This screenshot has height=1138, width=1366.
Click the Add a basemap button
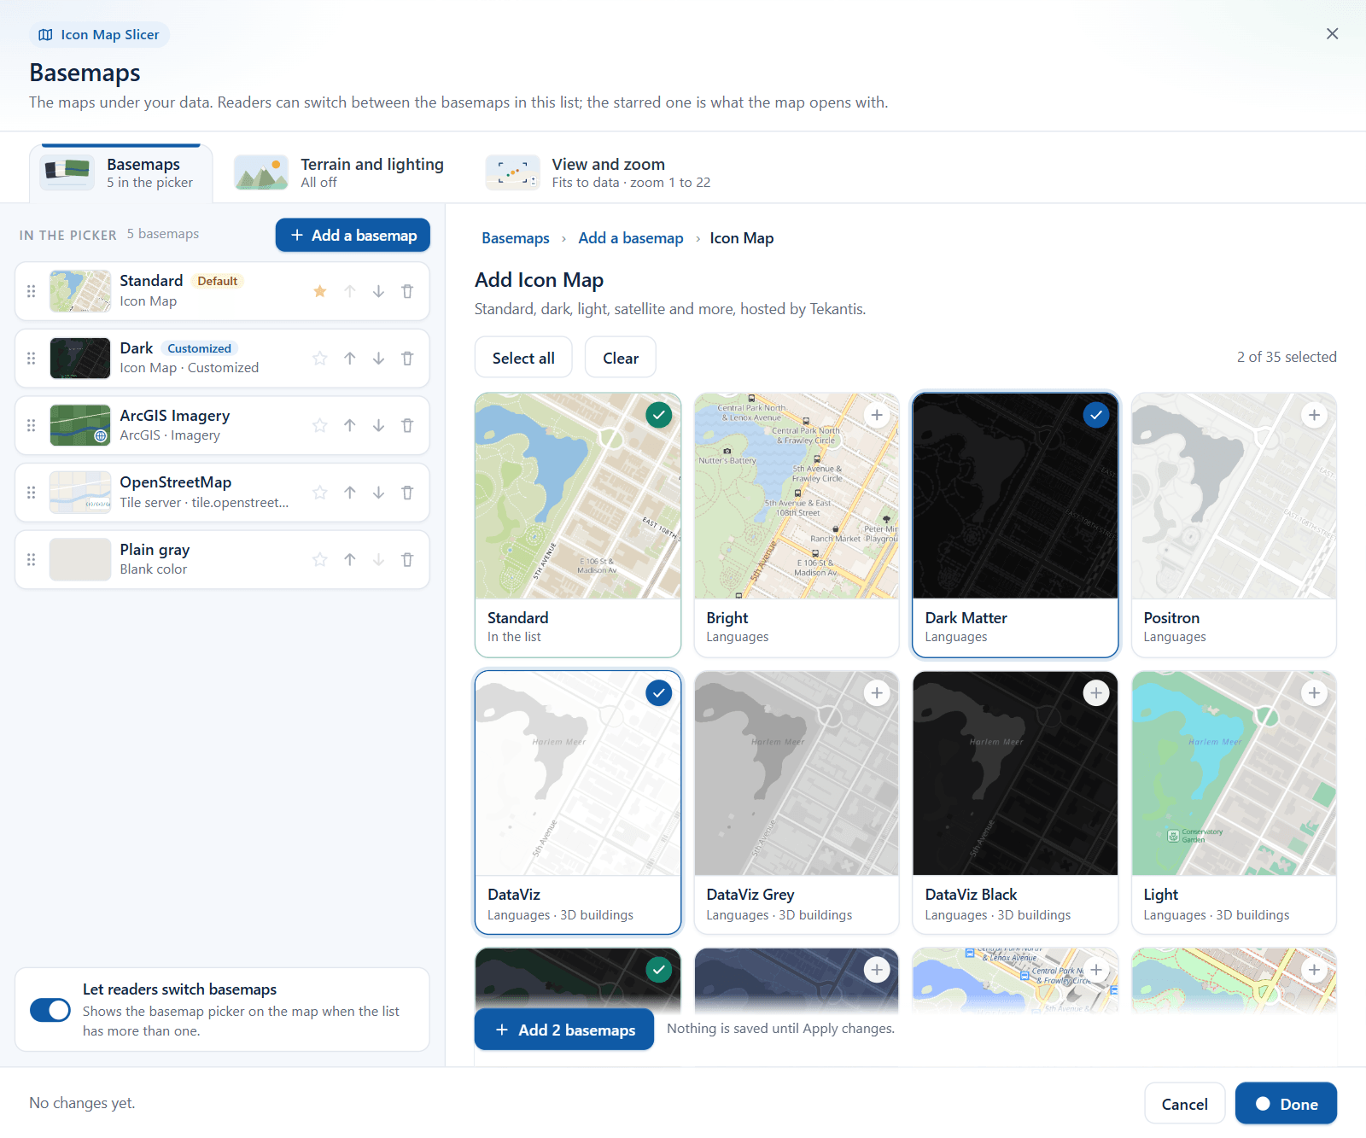point(353,235)
